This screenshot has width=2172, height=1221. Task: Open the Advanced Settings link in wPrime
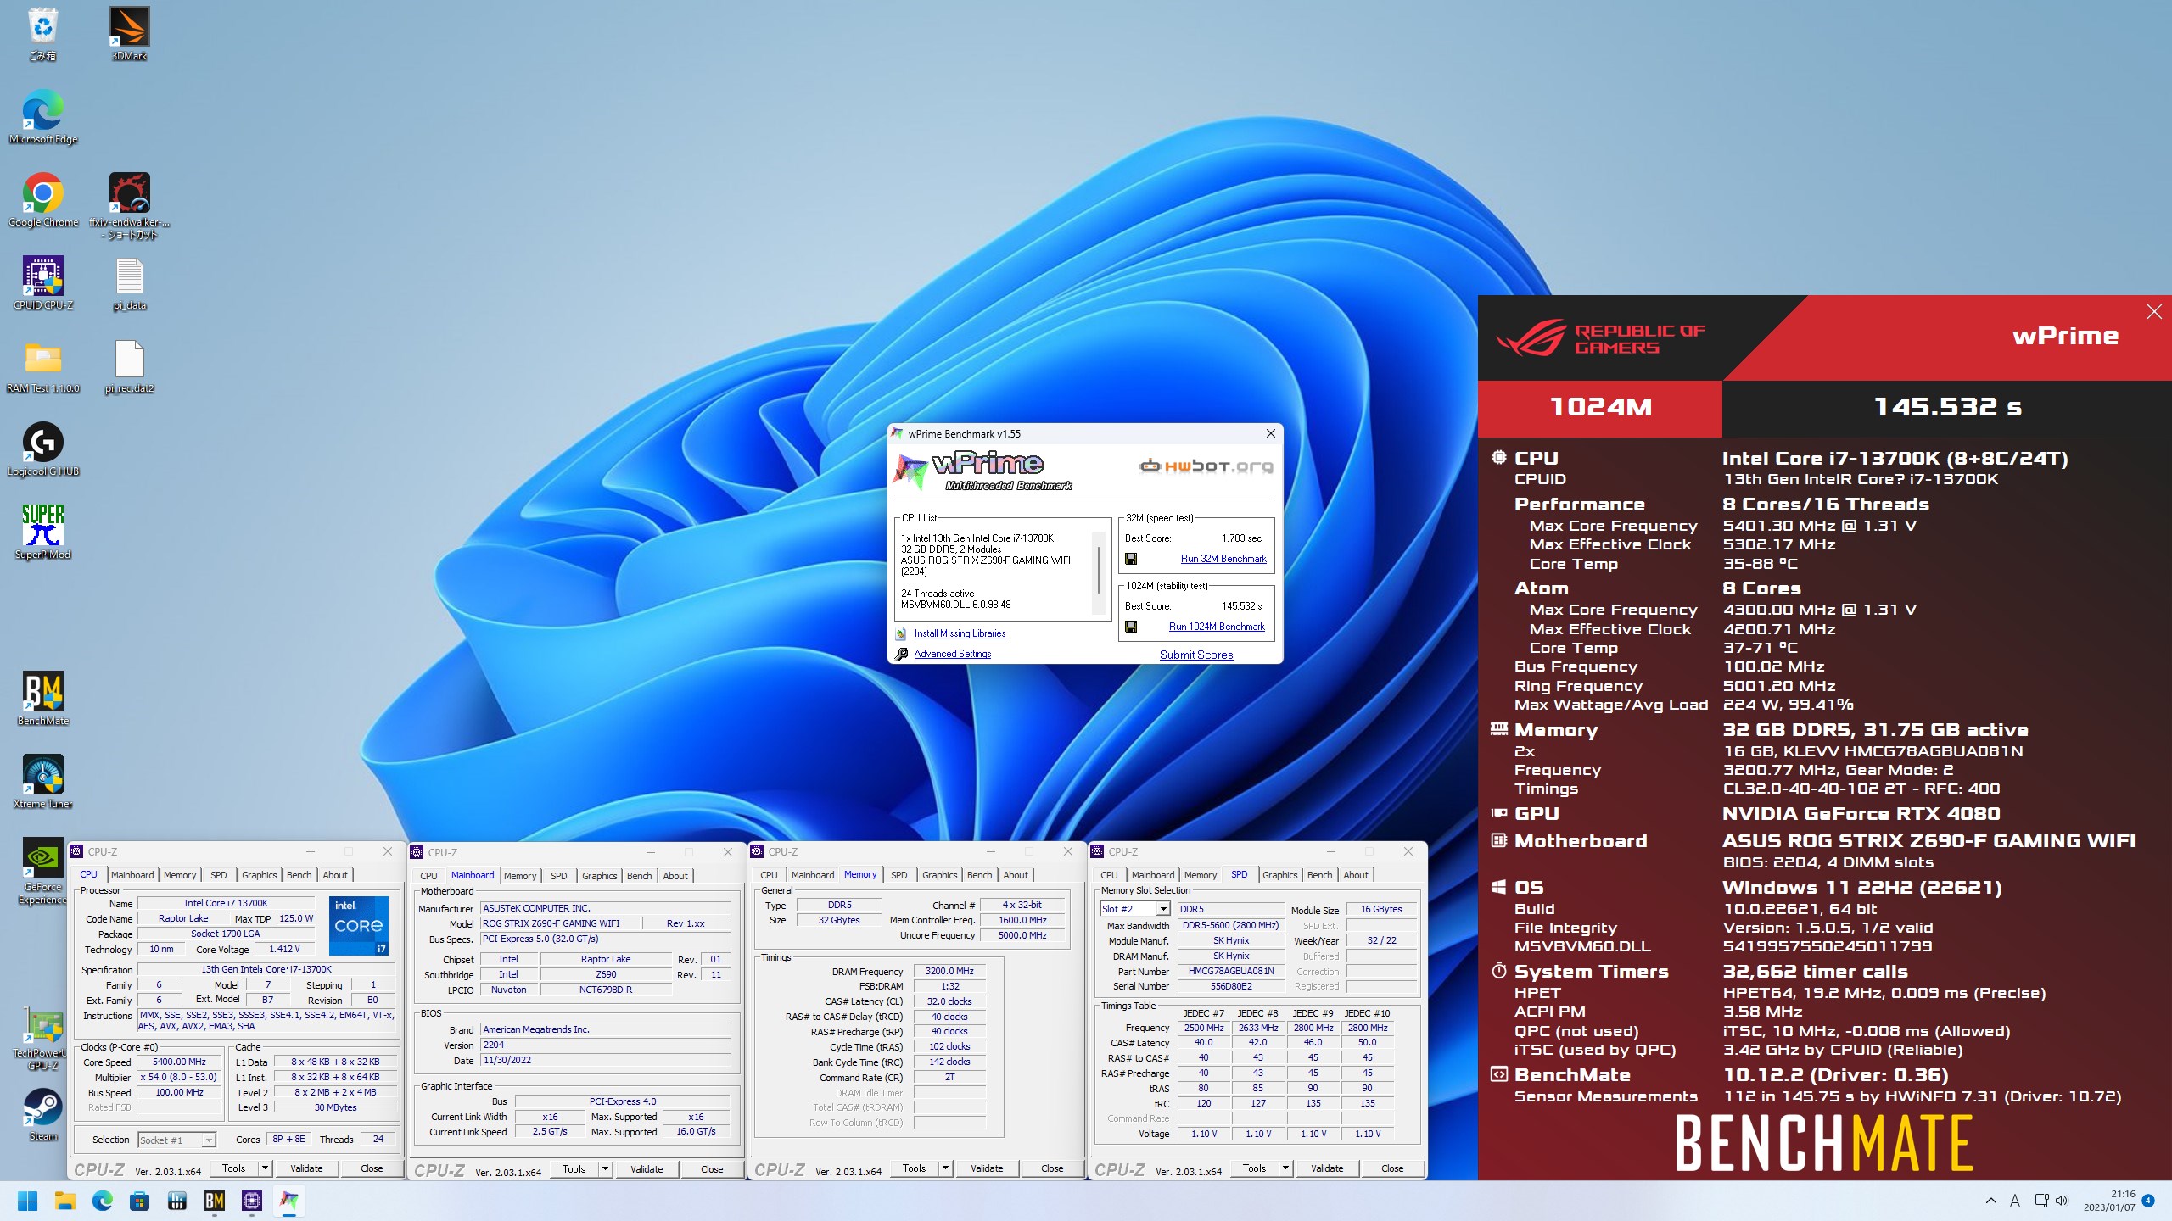point(952,654)
